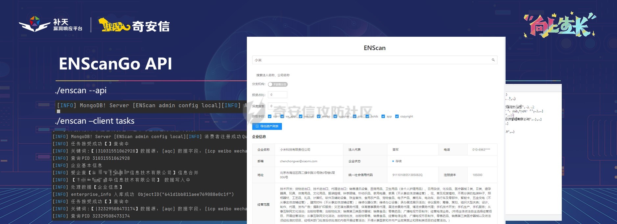The width and height of the screenshot is (617, 224).
Task: Click the ./enscan –client tasks command text
Action: 95,121
